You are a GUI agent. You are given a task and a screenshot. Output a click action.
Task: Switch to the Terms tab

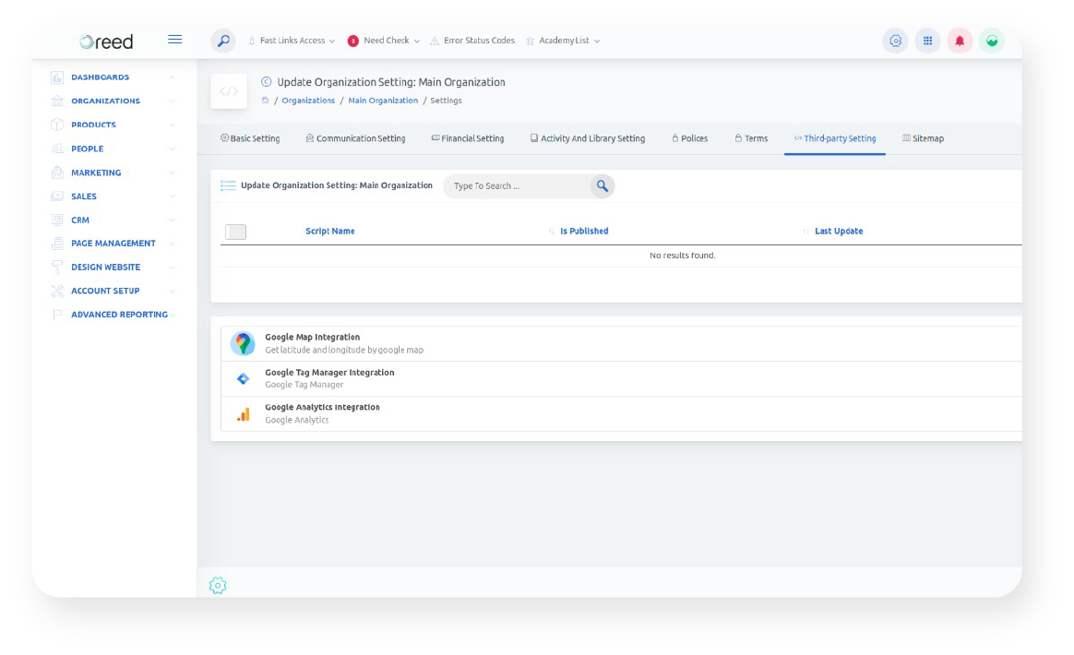751,138
